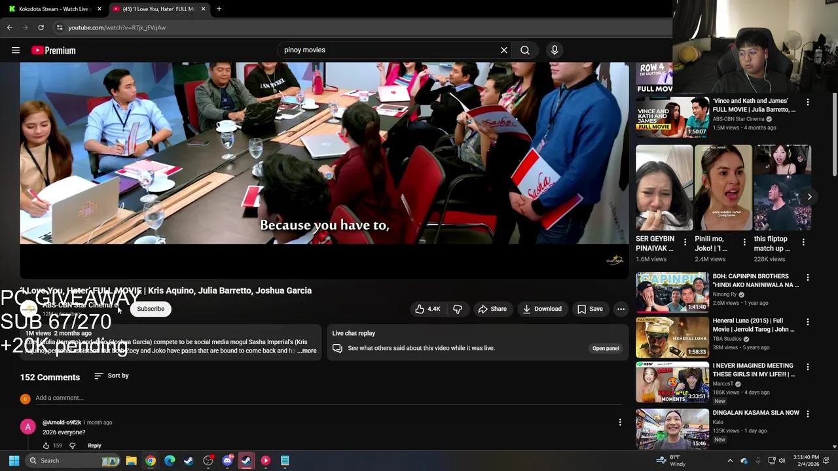Screen dimensions: 838x471
Task: Open options for 'this fliptop match up' Short
Action: [803, 242]
